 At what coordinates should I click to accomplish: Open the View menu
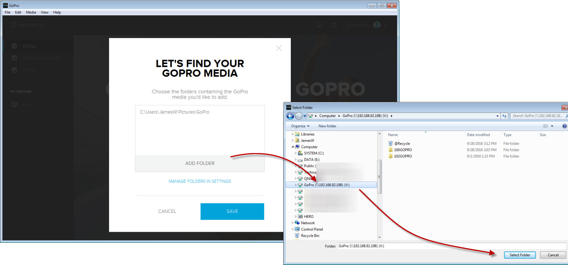click(x=45, y=12)
